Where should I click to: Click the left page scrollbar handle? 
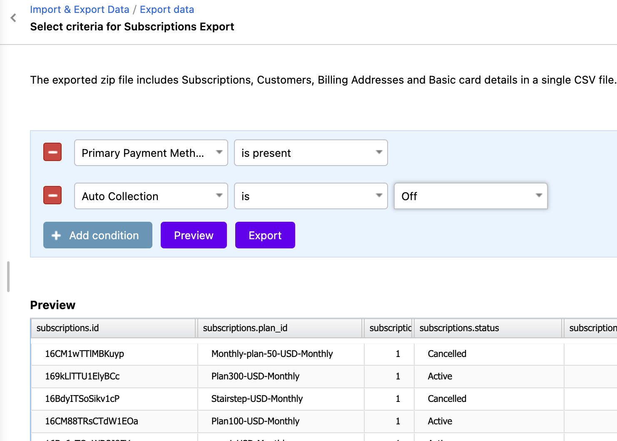point(9,275)
